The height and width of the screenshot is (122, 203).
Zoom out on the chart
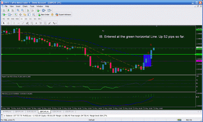(x=22, y=10)
